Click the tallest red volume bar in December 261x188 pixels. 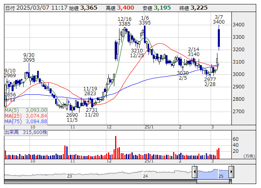click(116, 147)
